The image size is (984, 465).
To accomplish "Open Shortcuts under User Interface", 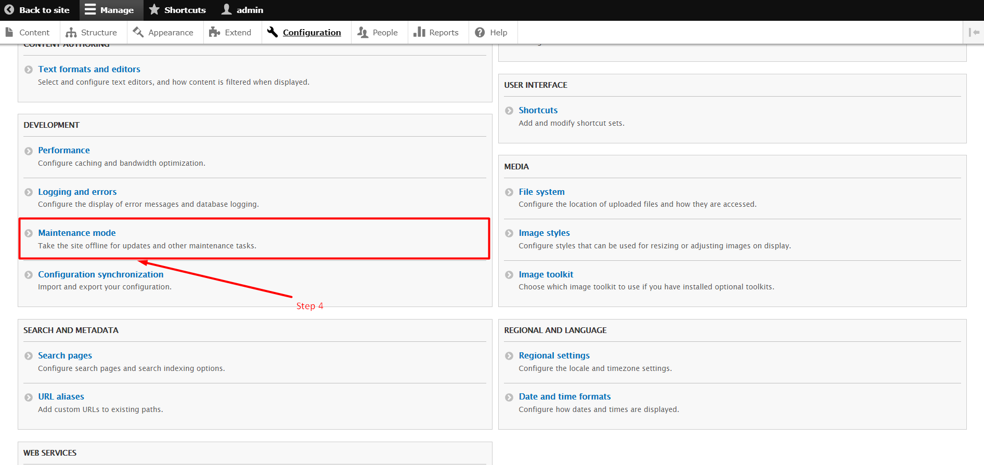I will [x=538, y=110].
